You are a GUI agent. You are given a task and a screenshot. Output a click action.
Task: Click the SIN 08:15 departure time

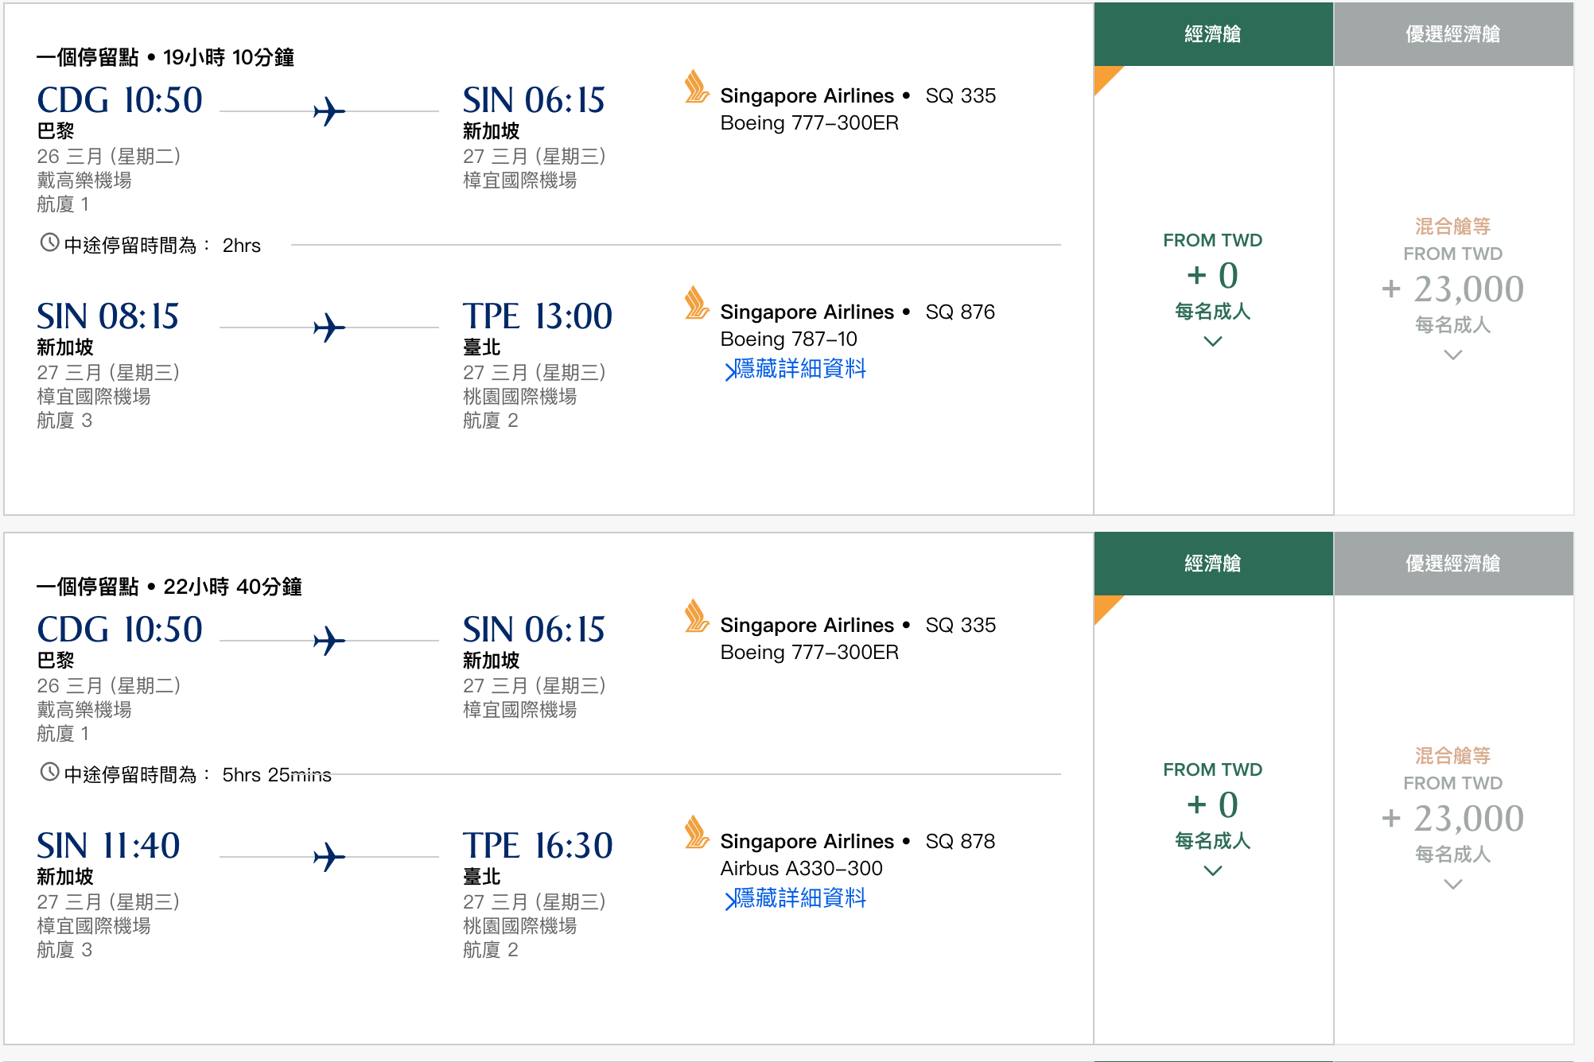pos(108,317)
